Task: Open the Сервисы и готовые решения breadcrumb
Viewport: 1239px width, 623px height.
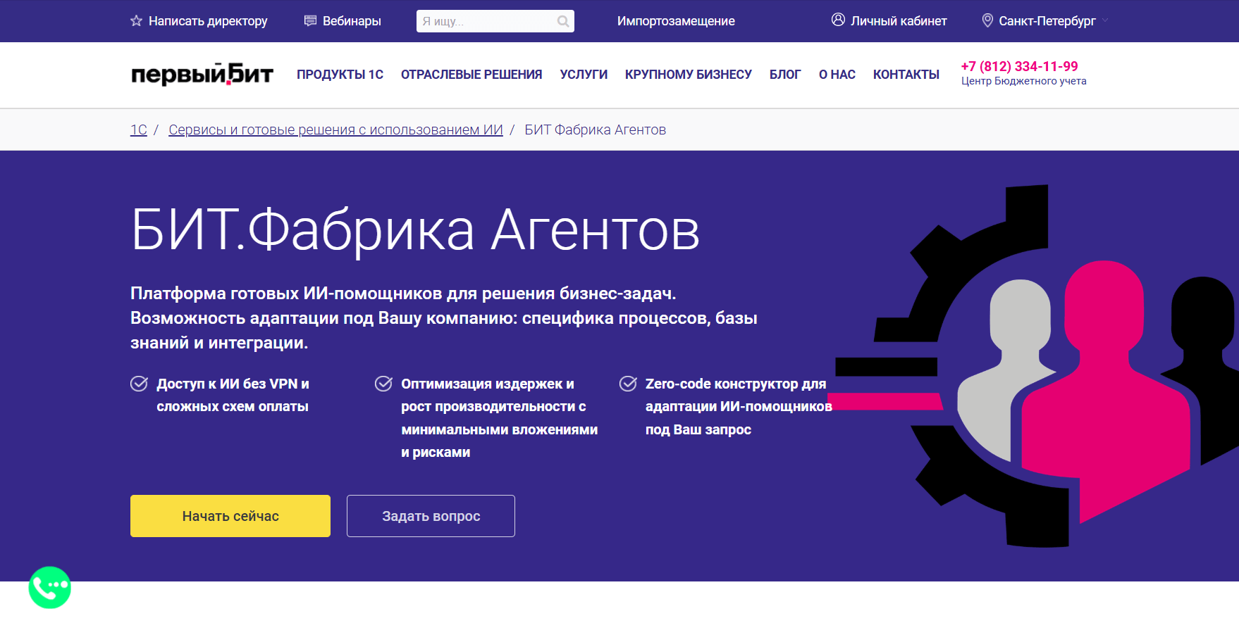Action: point(335,130)
